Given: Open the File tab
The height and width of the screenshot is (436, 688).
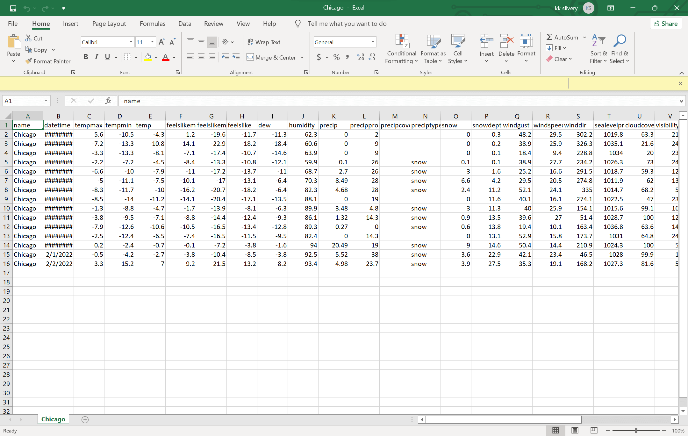Looking at the screenshot, I should pyautogui.click(x=13, y=24).
